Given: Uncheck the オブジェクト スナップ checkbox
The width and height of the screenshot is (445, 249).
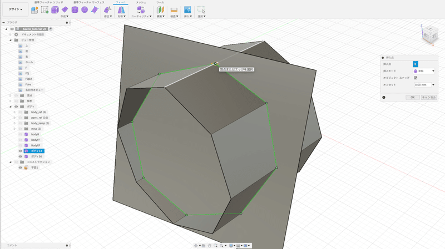Looking at the screenshot, I should 416,78.
